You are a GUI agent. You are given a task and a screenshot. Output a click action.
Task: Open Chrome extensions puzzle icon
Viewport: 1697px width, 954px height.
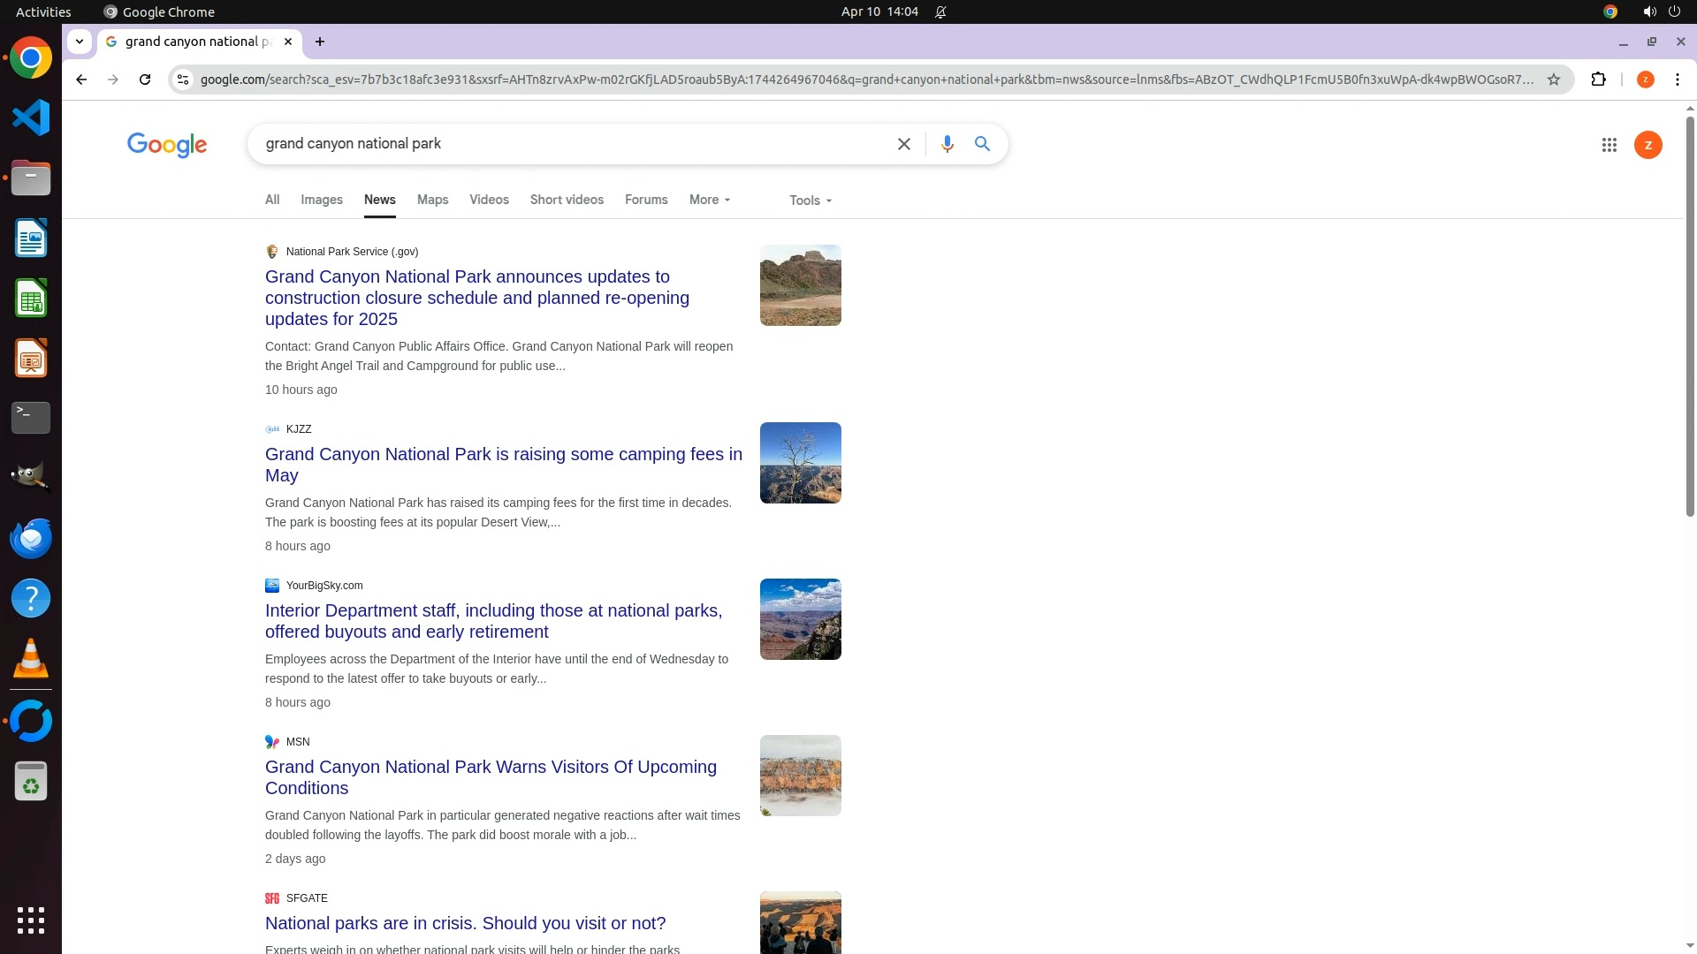1598,79
